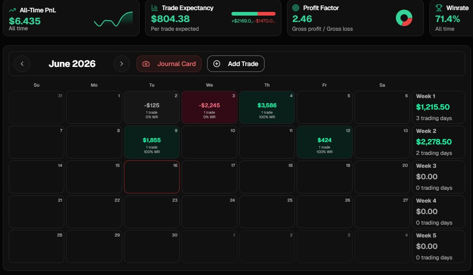
Task: Click the Trade Expectancy green/red ratio bar
Action: (253, 14)
